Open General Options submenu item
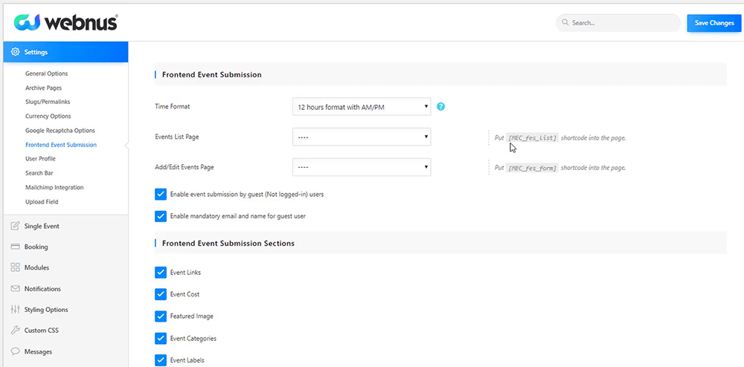The height and width of the screenshot is (367, 744). (x=46, y=74)
